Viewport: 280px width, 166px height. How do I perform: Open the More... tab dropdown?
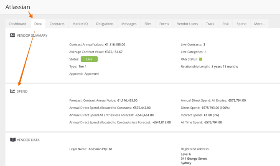(260, 24)
